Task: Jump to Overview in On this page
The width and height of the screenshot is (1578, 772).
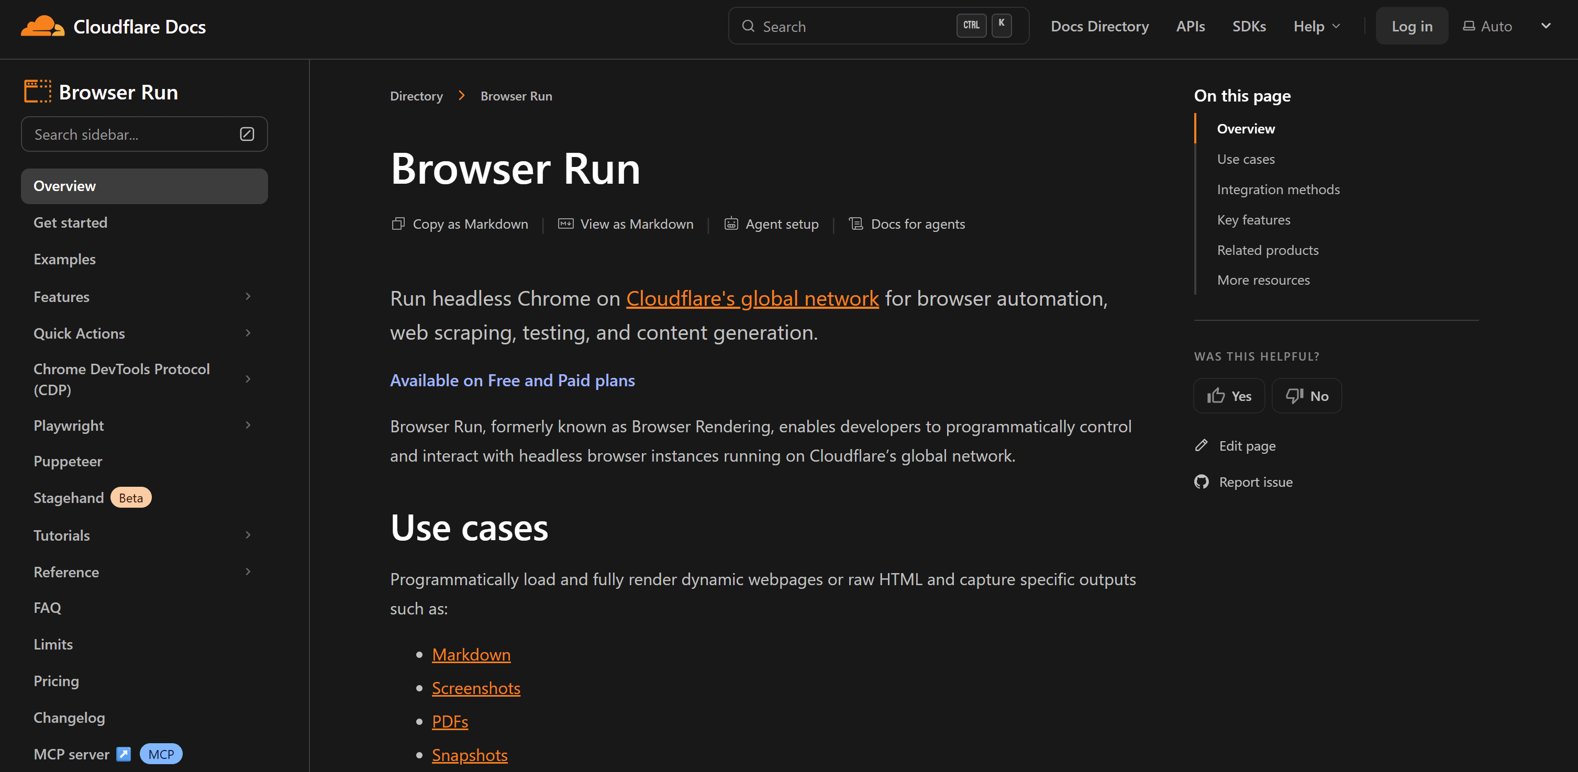Action: pos(1246,129)
